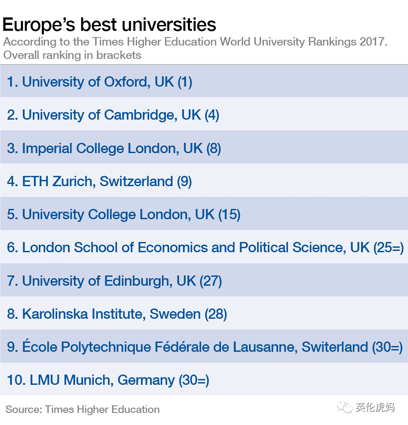Click the WeChat logo watermark icon
The image size is (408, 425).
[345, 407]
